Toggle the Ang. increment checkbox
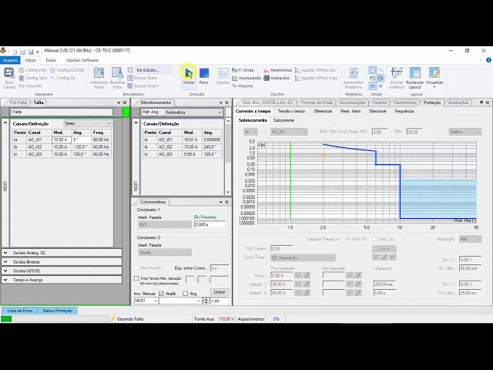Viewport: 493px width, 370px height. [x=185, y=294]
